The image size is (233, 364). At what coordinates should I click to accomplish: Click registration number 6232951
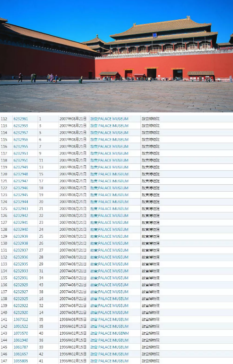pos(21,160)
